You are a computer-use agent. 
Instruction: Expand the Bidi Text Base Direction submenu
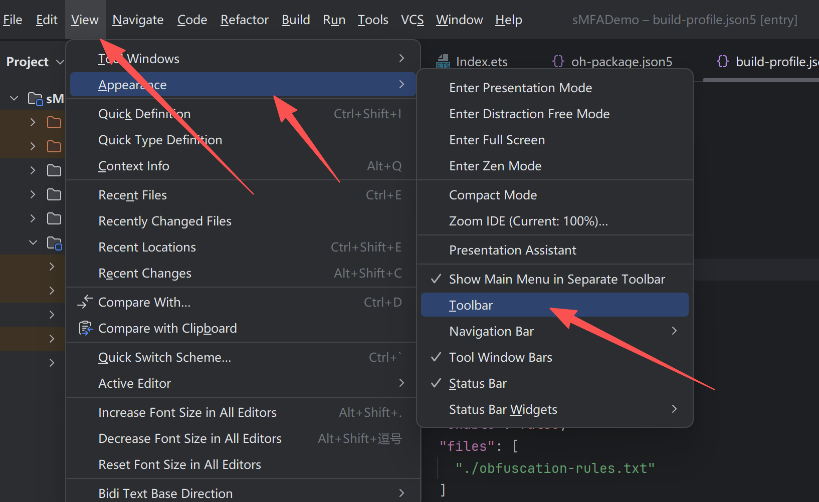pos(243,493)
